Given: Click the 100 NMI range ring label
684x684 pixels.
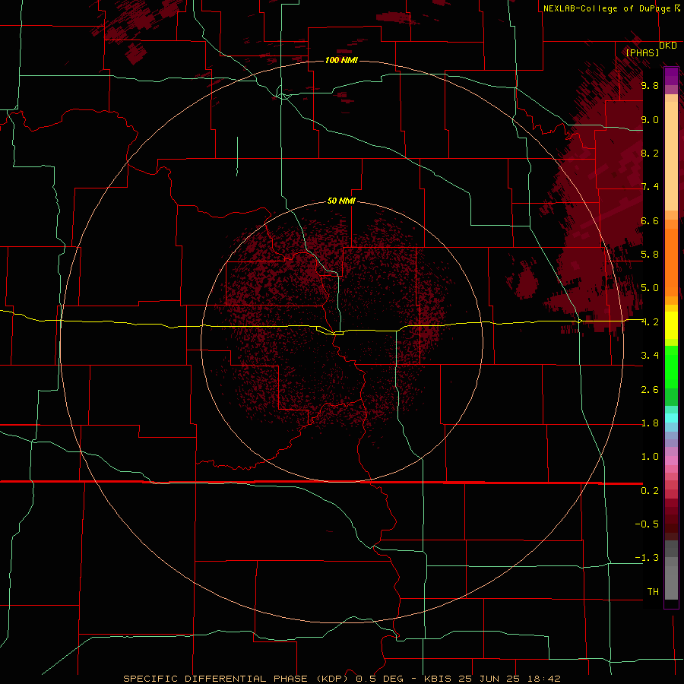Looking at the screenshot, I should point(341,60).
